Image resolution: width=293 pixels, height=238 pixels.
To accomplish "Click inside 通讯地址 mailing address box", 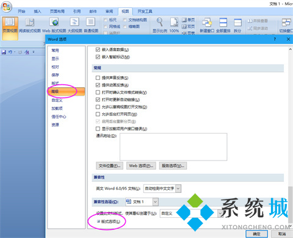I will pos(173,147).
